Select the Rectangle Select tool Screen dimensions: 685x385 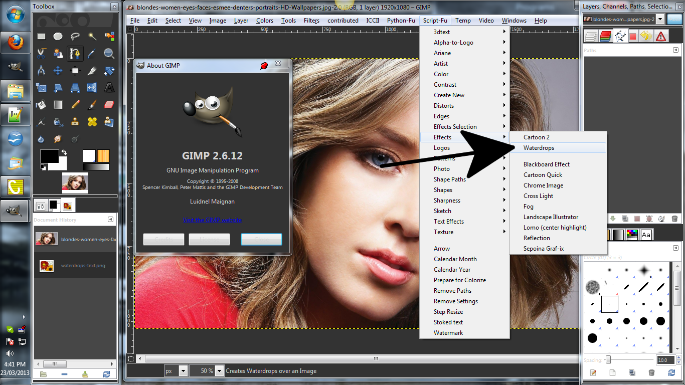(x=41, y=36)
